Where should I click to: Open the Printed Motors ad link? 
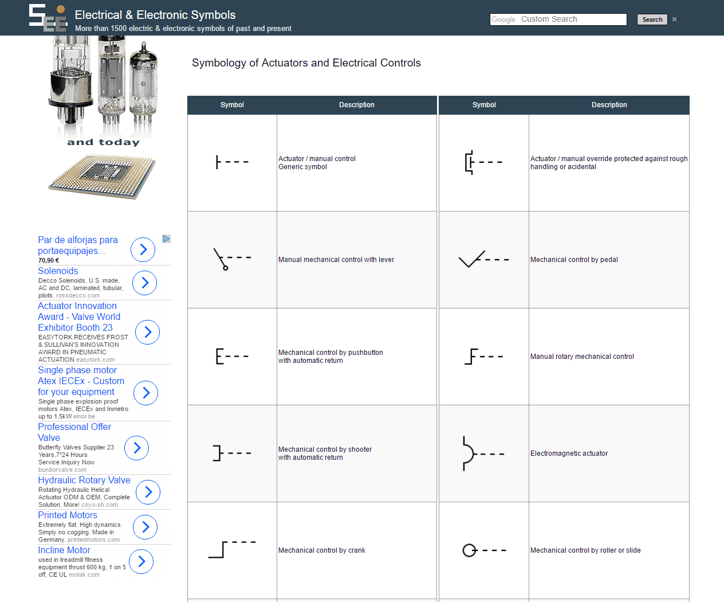(x=68, y=515)
